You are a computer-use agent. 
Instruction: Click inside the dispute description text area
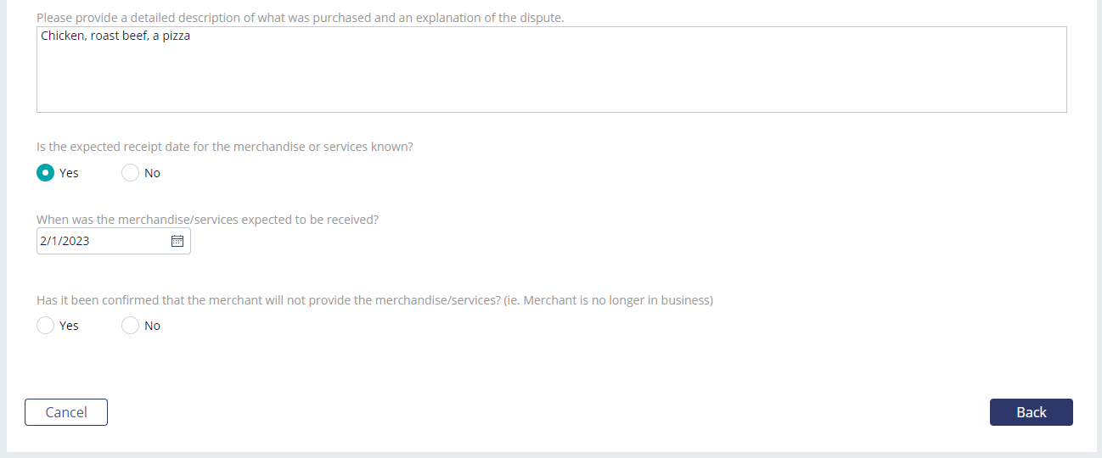coord(552,70)
